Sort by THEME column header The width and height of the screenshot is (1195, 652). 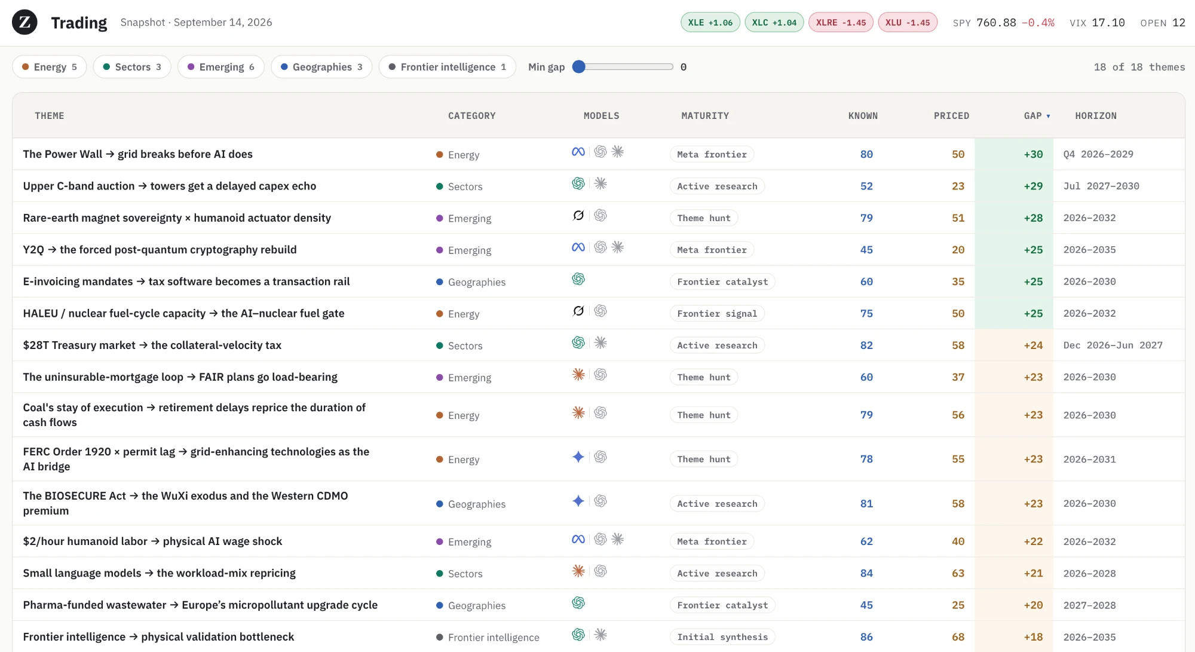coord(50,116)
